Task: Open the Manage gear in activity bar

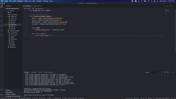Action: [x=2, y=95]
